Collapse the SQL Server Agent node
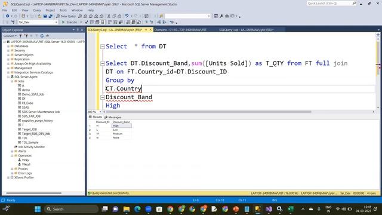The image size is (382, 215). (x=8, y=77)
